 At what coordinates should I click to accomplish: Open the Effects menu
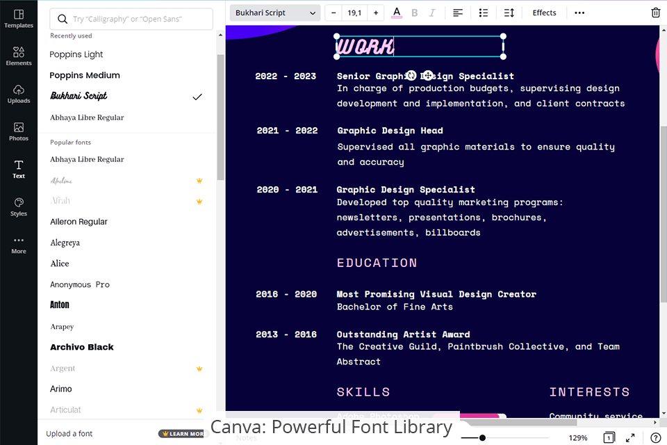[544, 13]
